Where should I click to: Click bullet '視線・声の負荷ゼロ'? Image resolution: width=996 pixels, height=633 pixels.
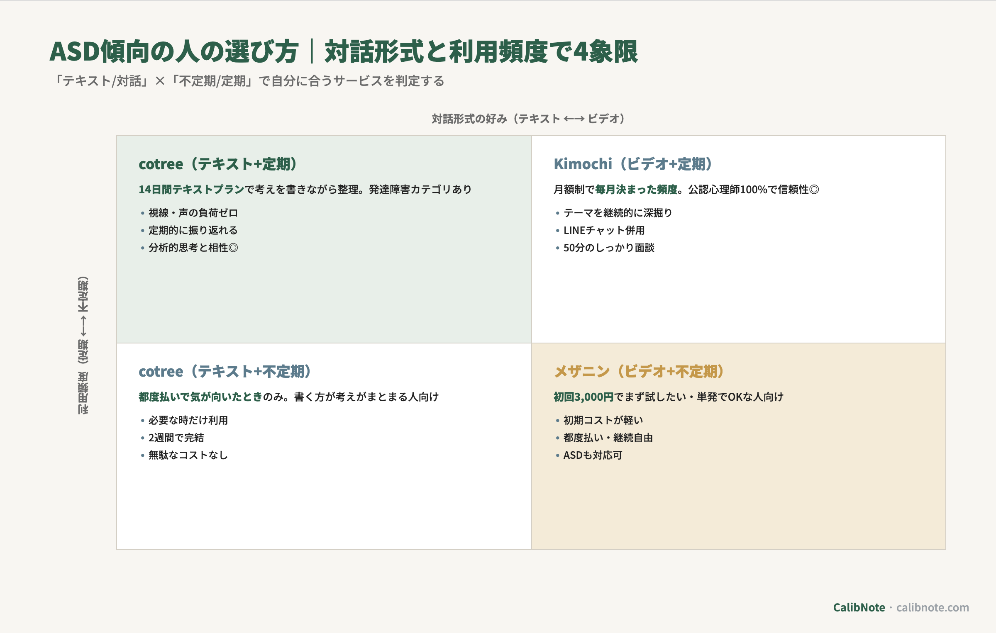point(193,213)
